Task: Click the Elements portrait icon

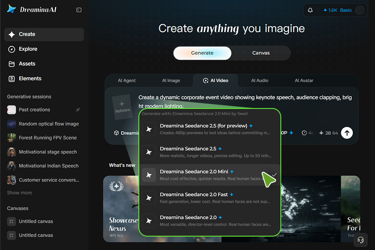Action: (12, 79)
